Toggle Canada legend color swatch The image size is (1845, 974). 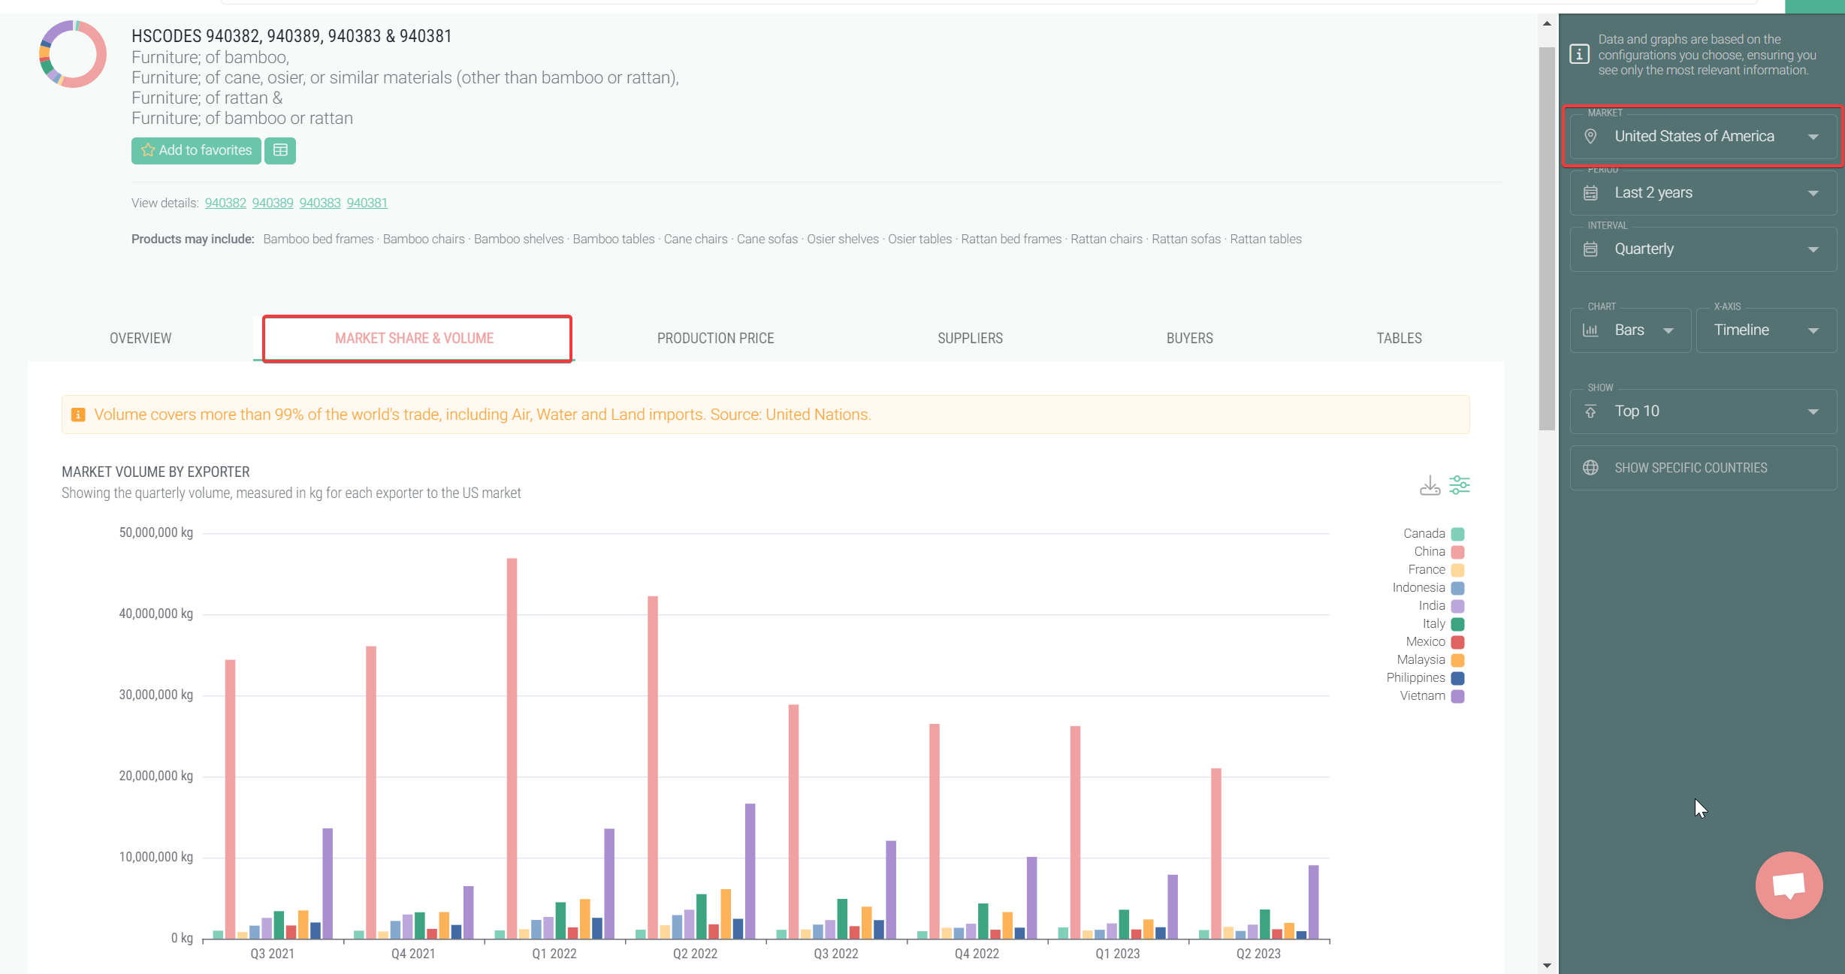tap(1457, 534)
